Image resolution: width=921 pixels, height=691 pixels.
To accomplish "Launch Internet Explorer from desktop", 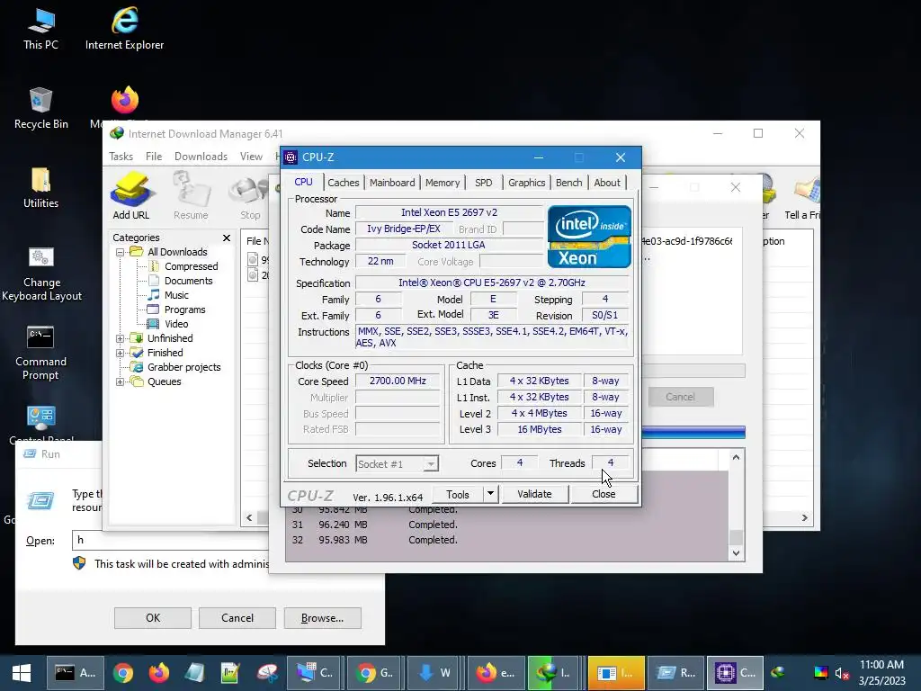I will click(124, 30).
